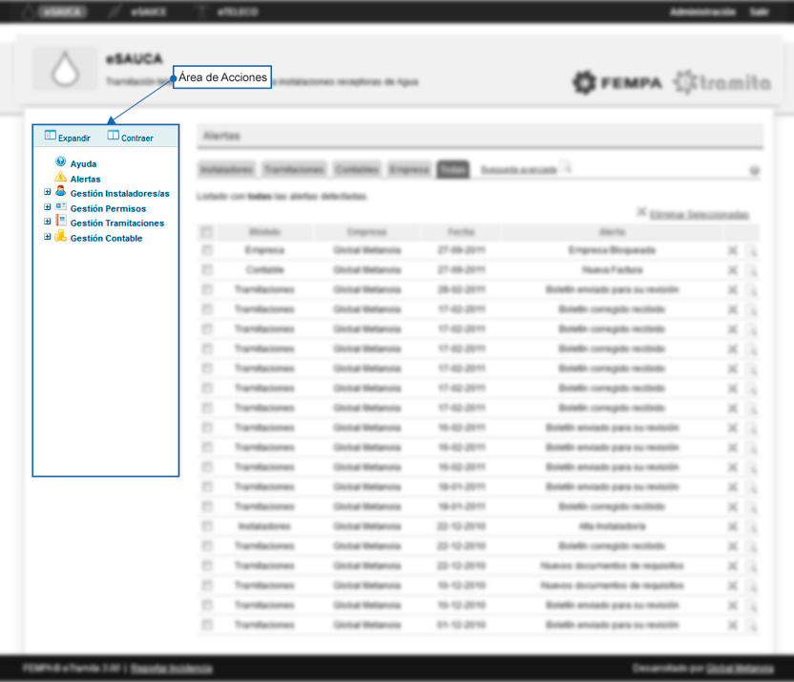Click the Gestión Tramitaciones notebook icon

pyautogui.click(x=60, y=222)
